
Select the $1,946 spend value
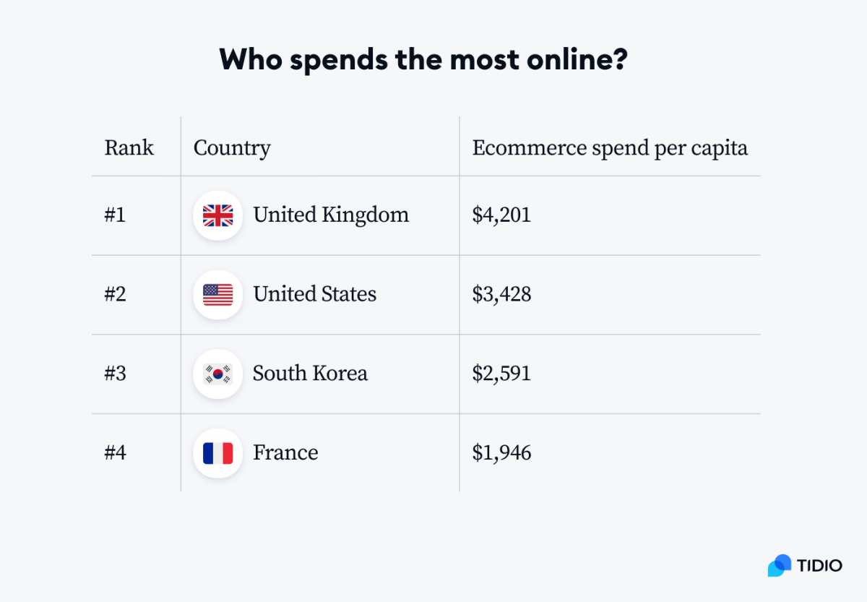point(501,453)
